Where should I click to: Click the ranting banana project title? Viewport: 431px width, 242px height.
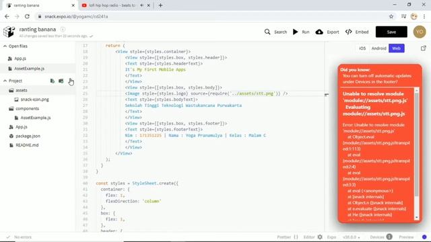click(x=38, y=30)
